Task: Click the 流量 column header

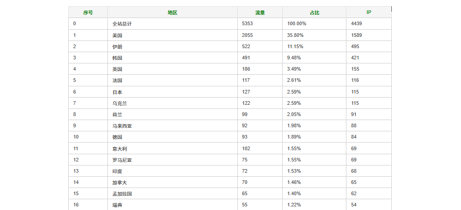Action: point(260,13)
